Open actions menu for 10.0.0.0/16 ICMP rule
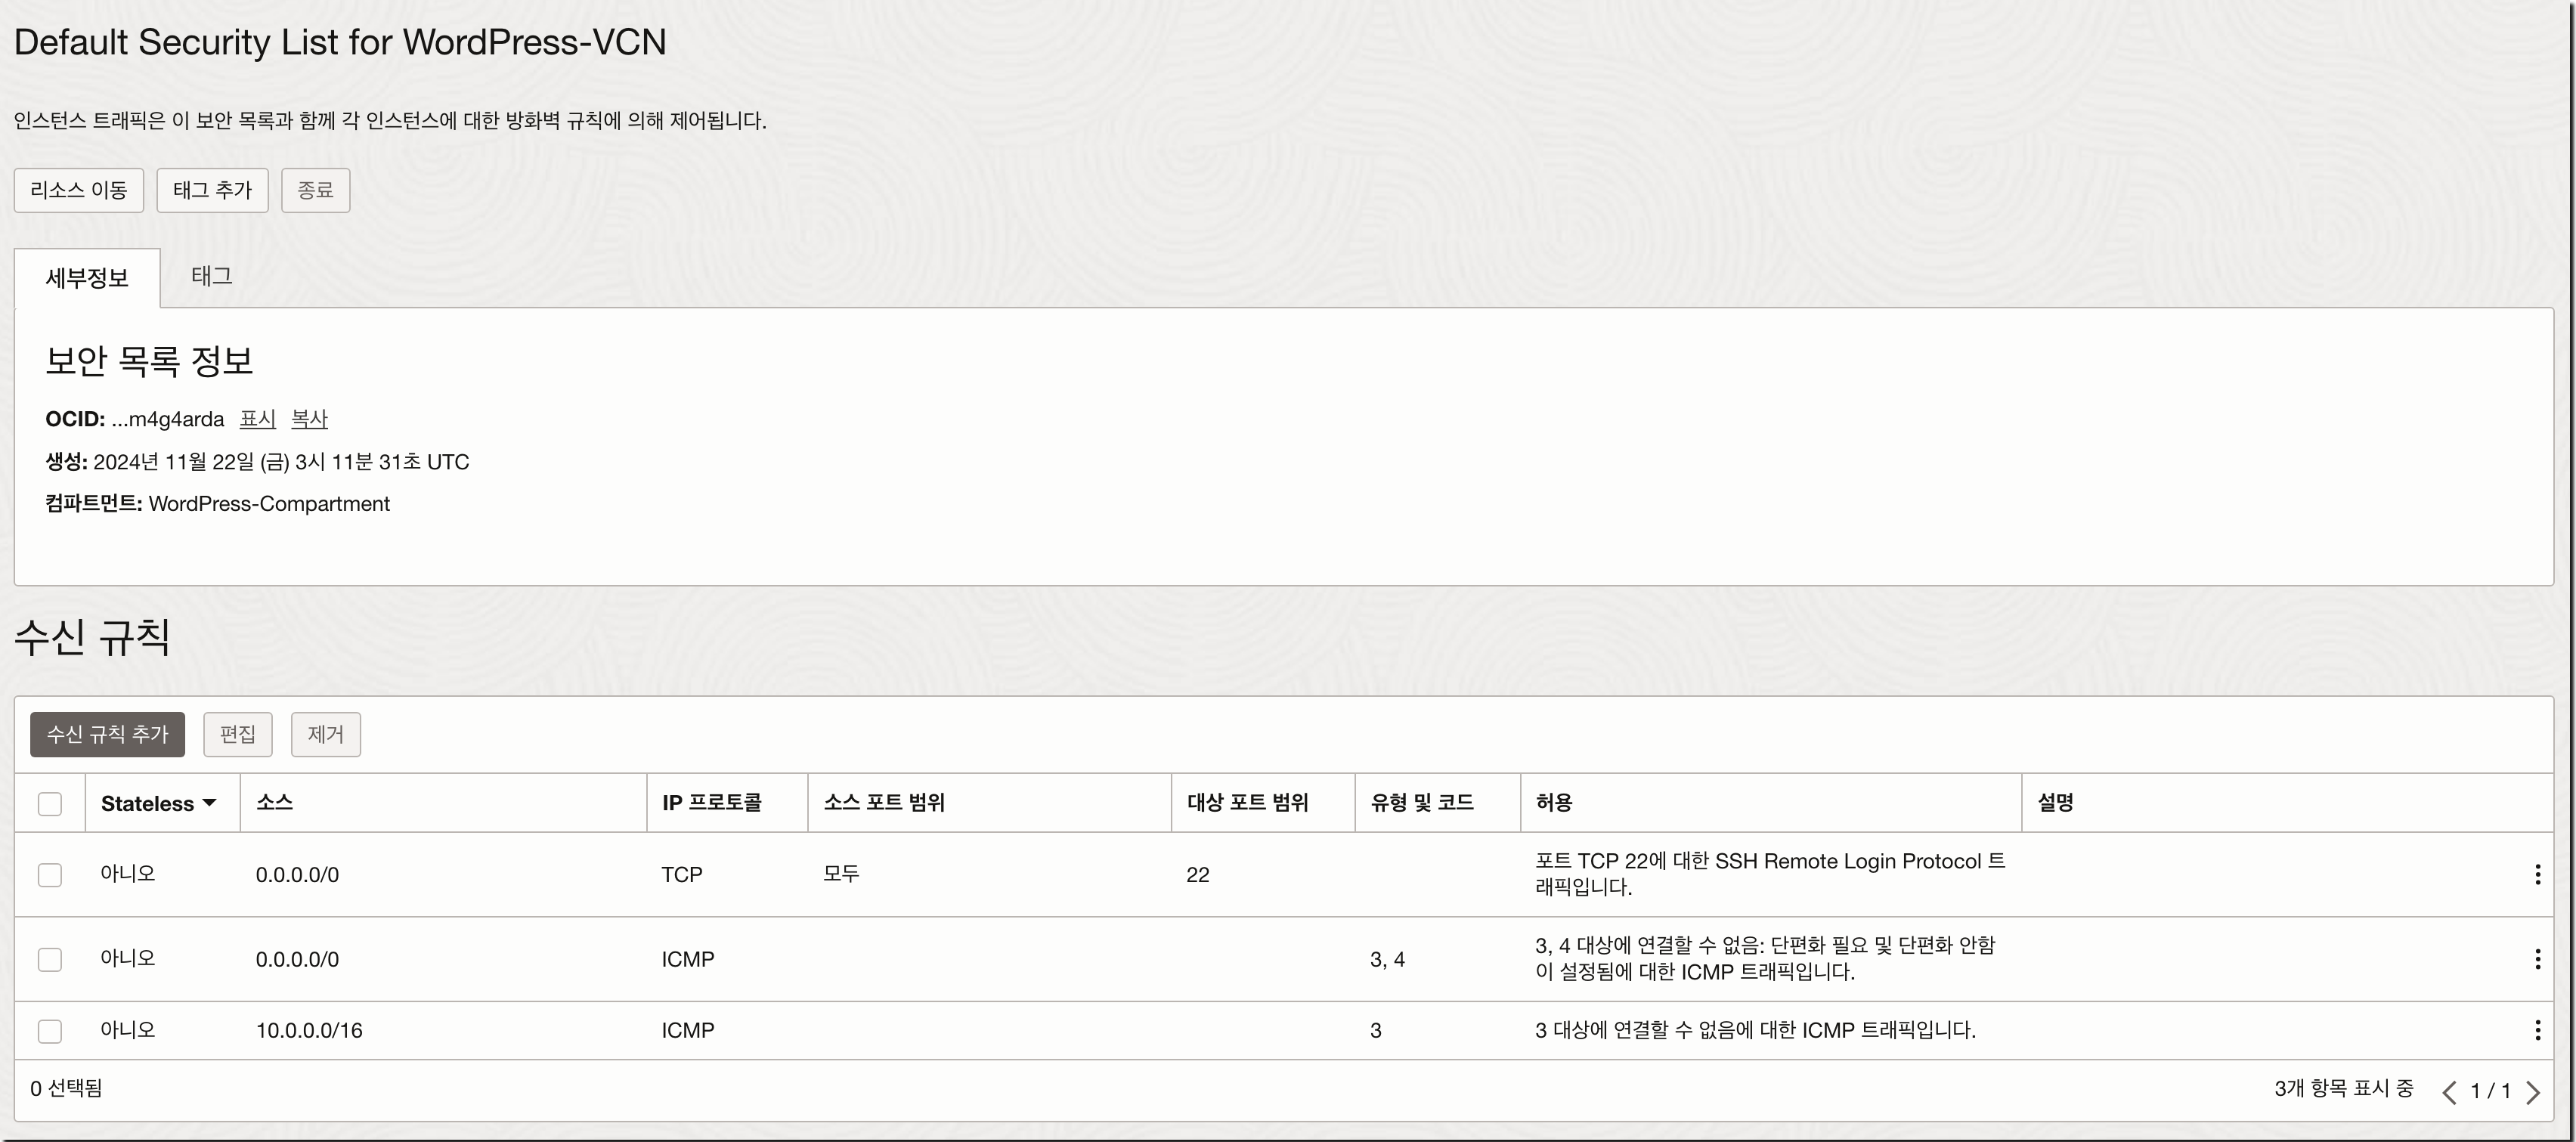 (2537, 1030)
